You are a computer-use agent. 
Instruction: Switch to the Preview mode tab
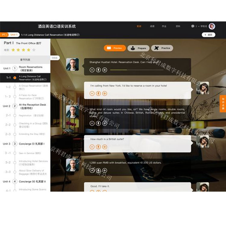coord(115,48)
